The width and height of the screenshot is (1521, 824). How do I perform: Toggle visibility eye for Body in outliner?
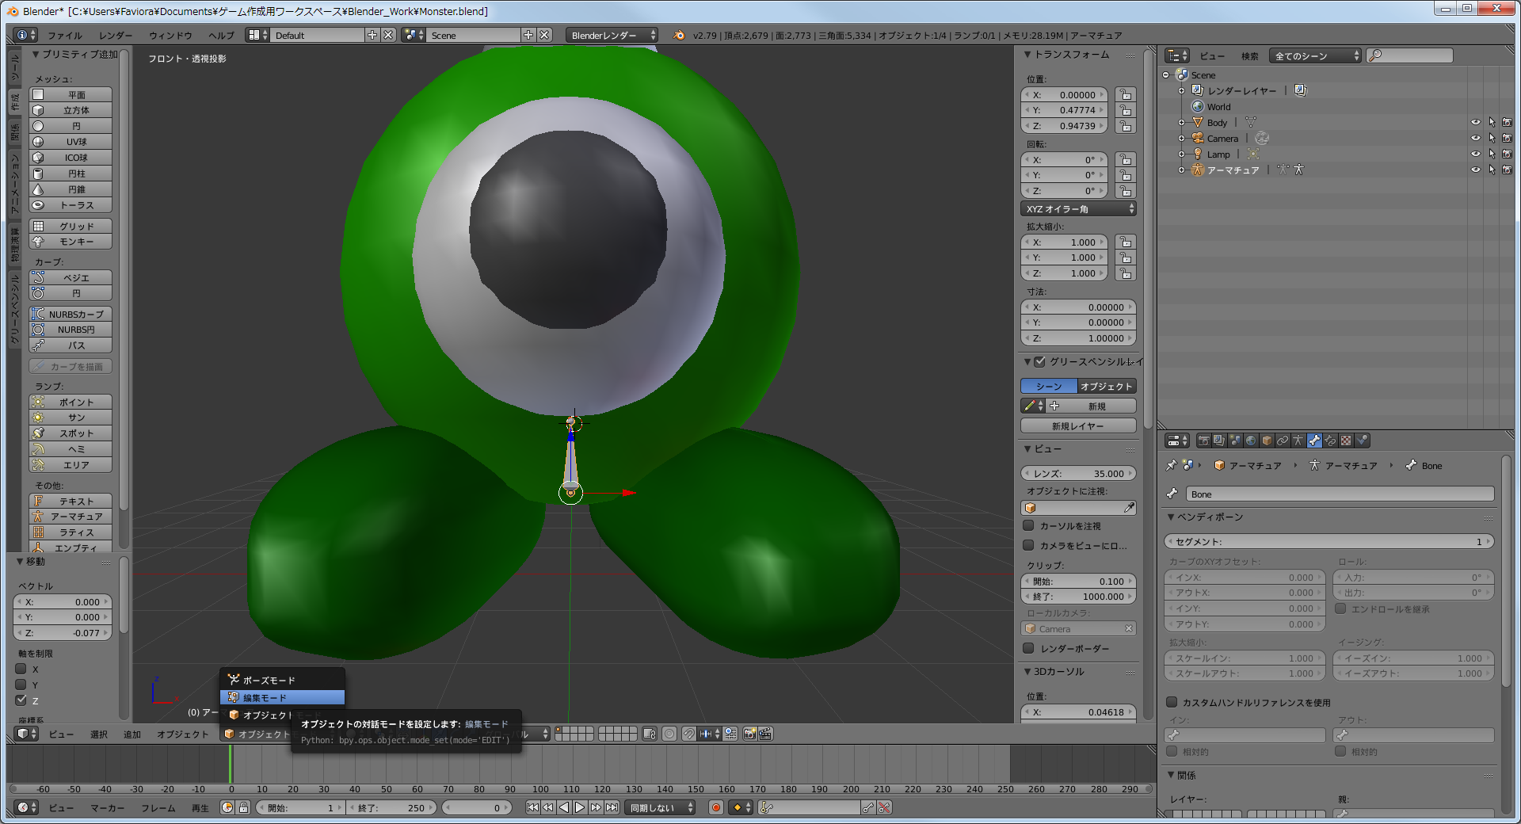(1475, 122)
